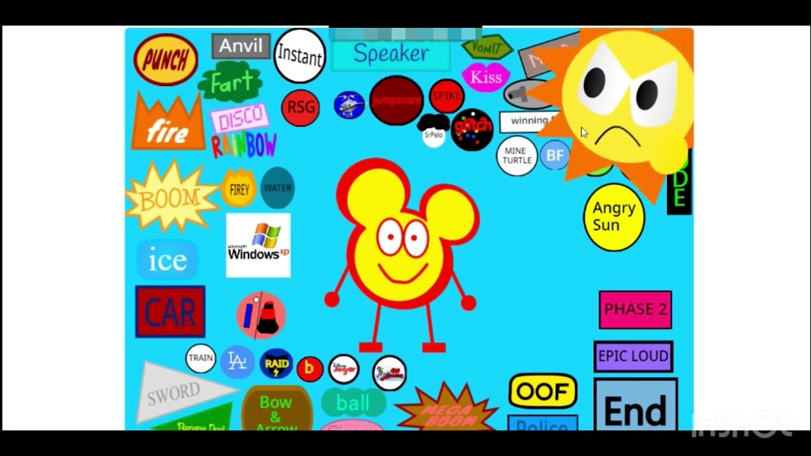This screenshot has width=811, height=456.
Task: Click the brown Bow & Arrow button
Action: click(x=276, y=408)
